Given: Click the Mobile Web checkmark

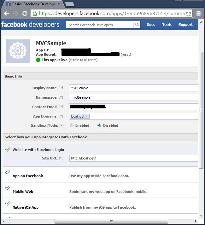Looking at the screenshot, I should pos(8,187).
